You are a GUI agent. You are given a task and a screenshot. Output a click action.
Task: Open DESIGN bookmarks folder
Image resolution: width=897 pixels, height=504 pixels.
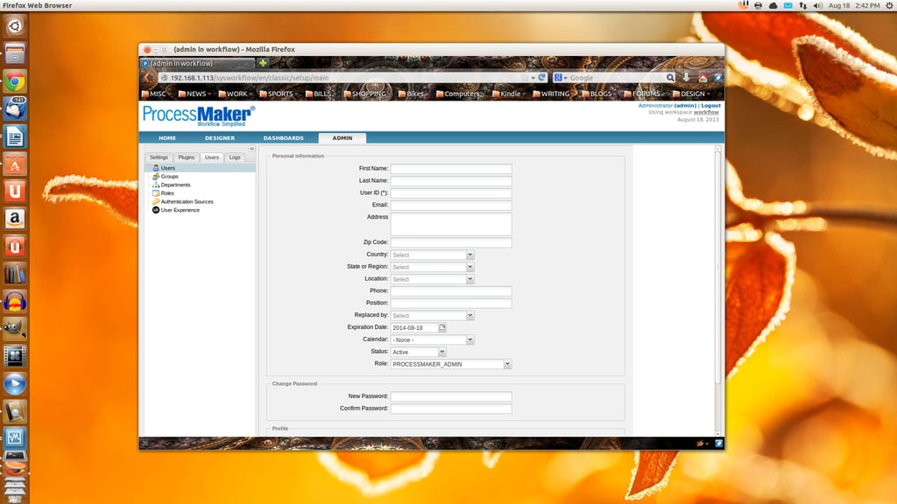point(692,94)
